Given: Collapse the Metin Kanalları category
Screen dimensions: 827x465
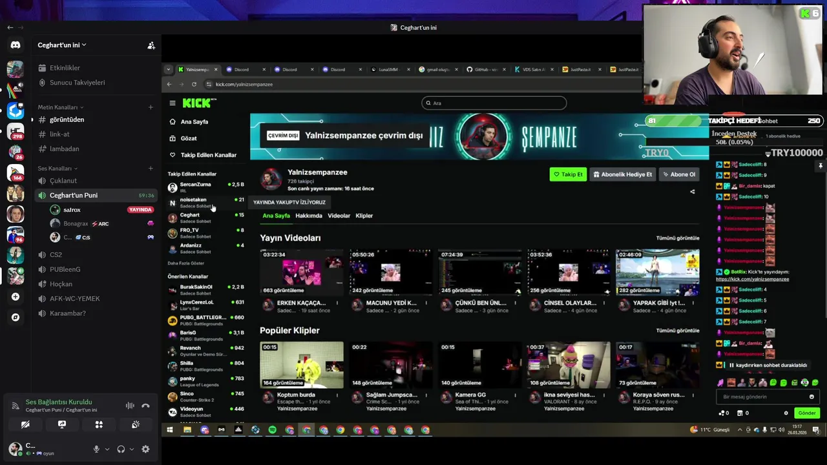Looking at the screenshot, I should tap(61, 107).
